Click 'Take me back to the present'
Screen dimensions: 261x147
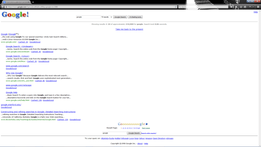click(x=129, y=29)
